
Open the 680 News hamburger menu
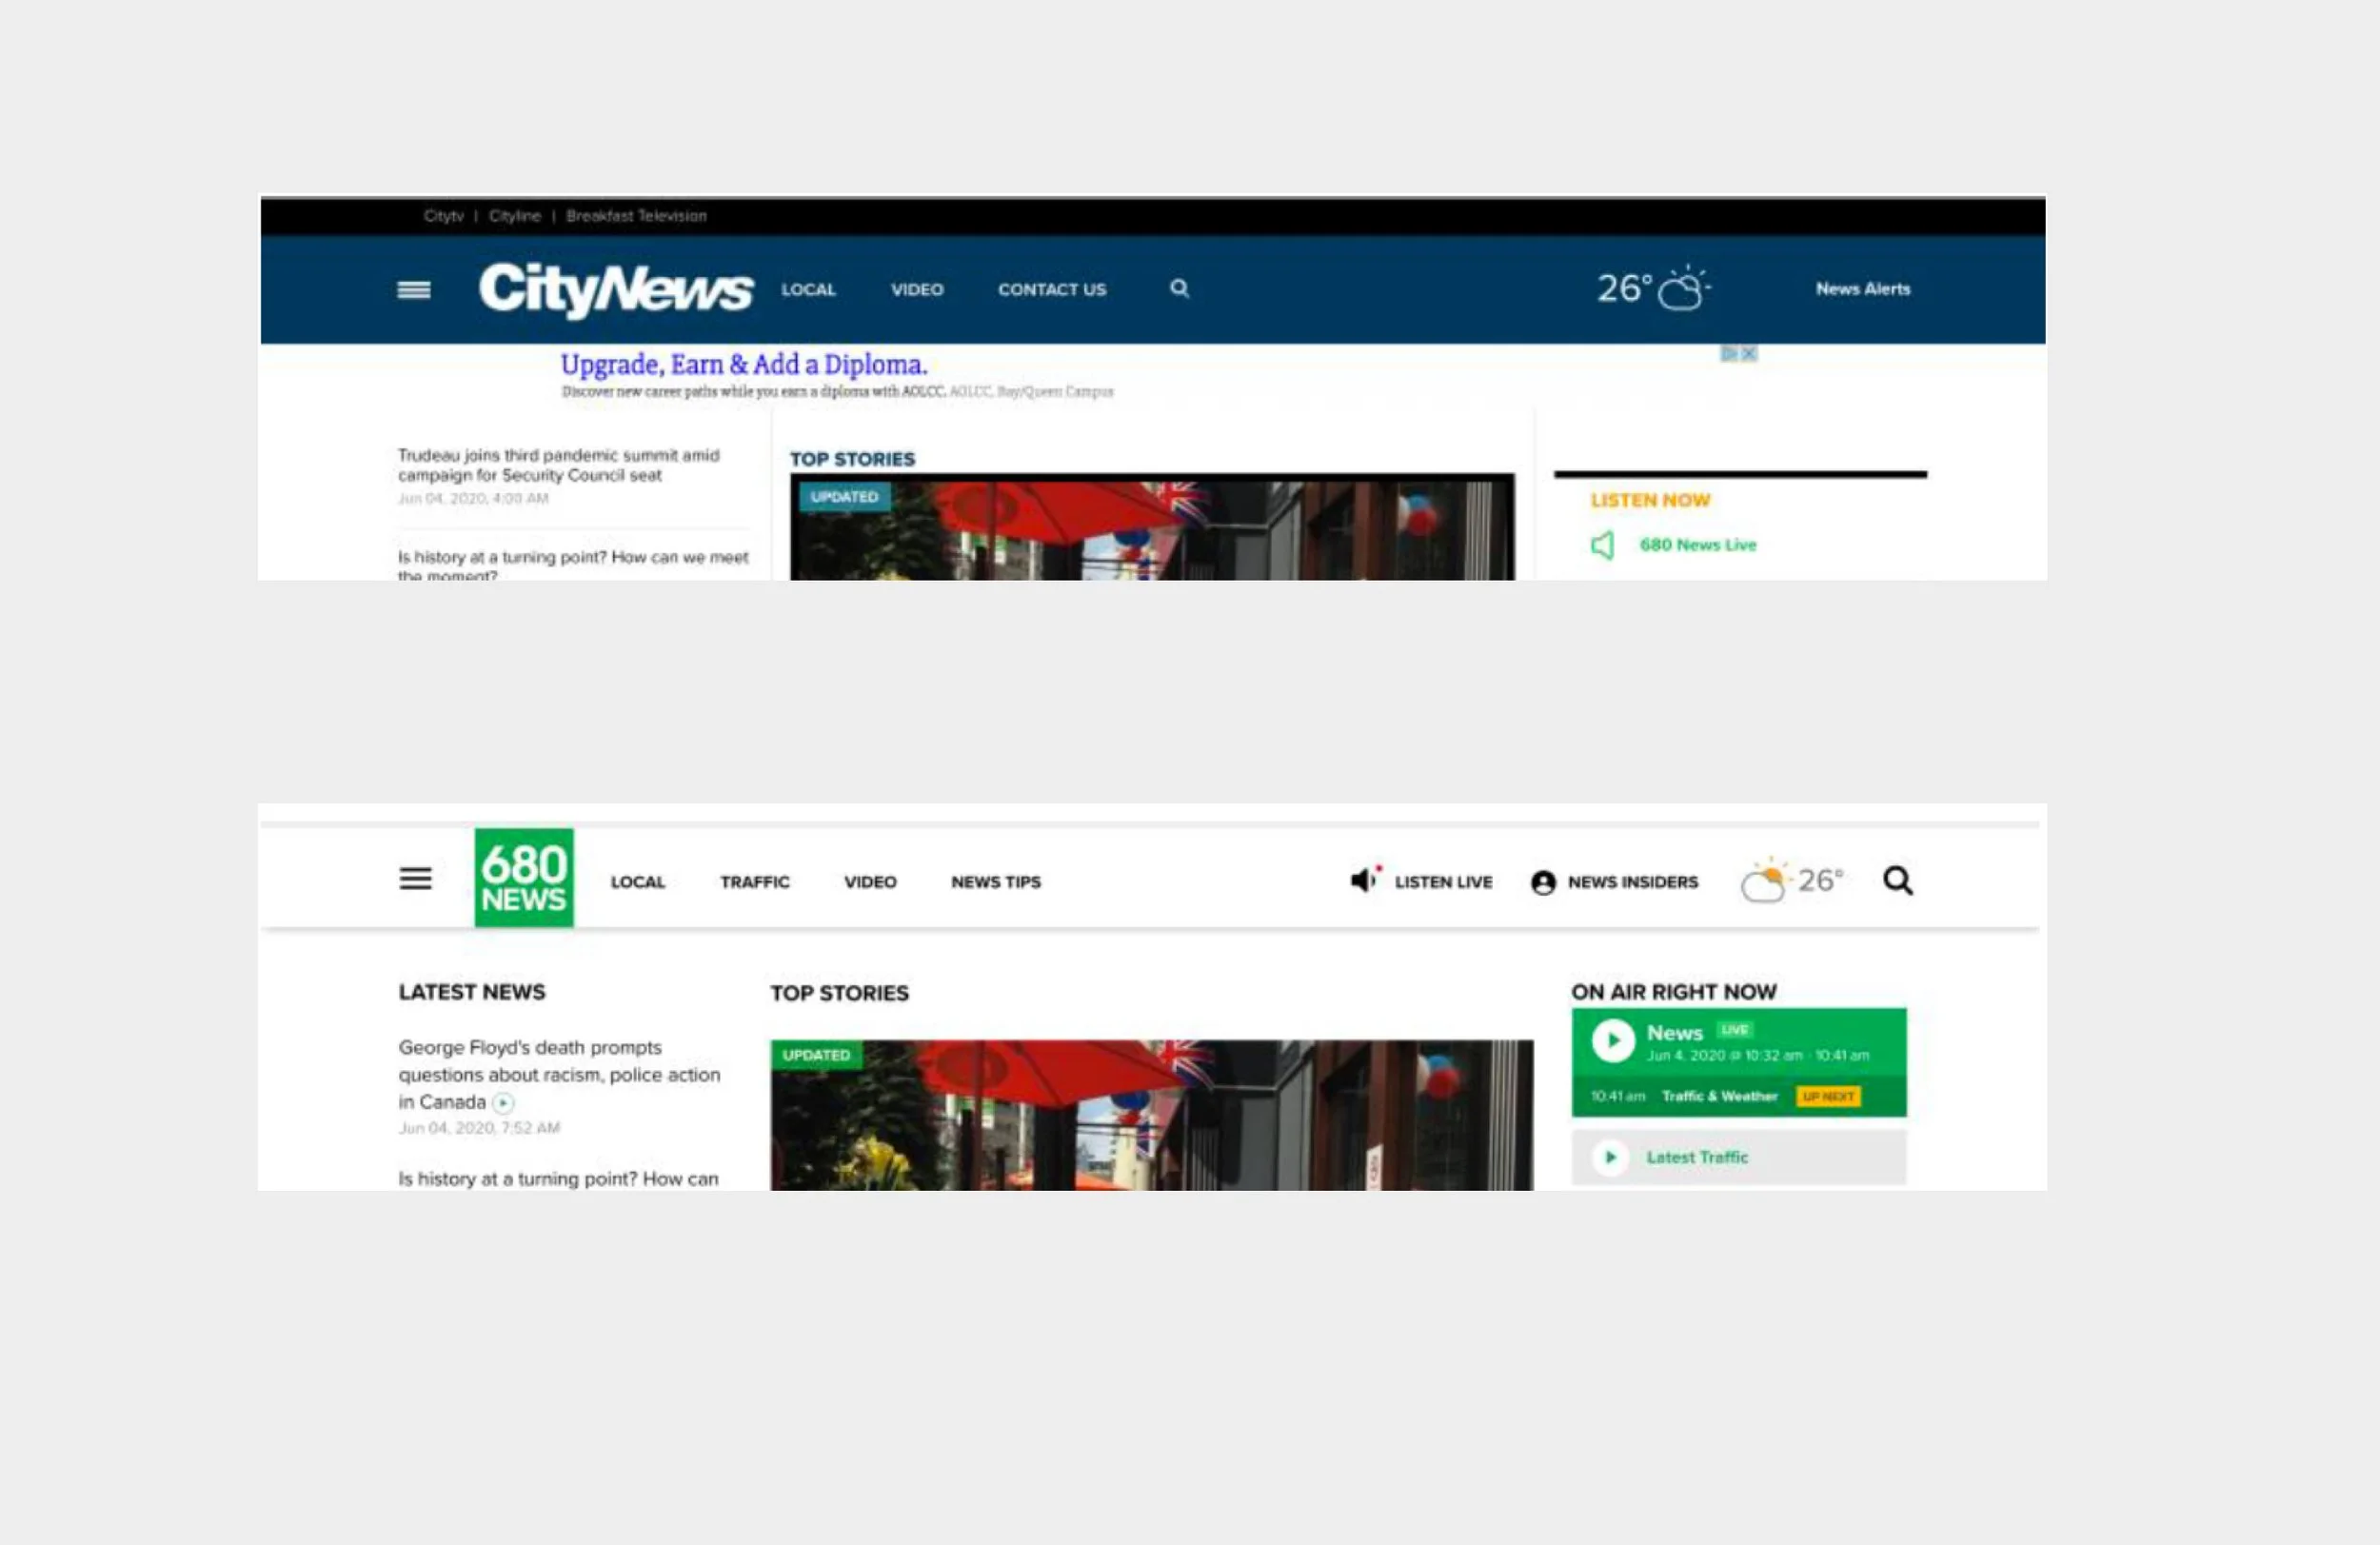coord(415,879)
